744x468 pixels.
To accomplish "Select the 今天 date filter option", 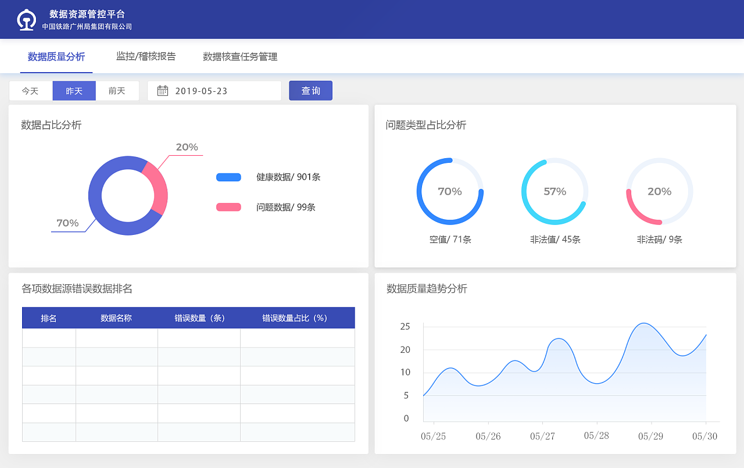I will pos(30,90).
